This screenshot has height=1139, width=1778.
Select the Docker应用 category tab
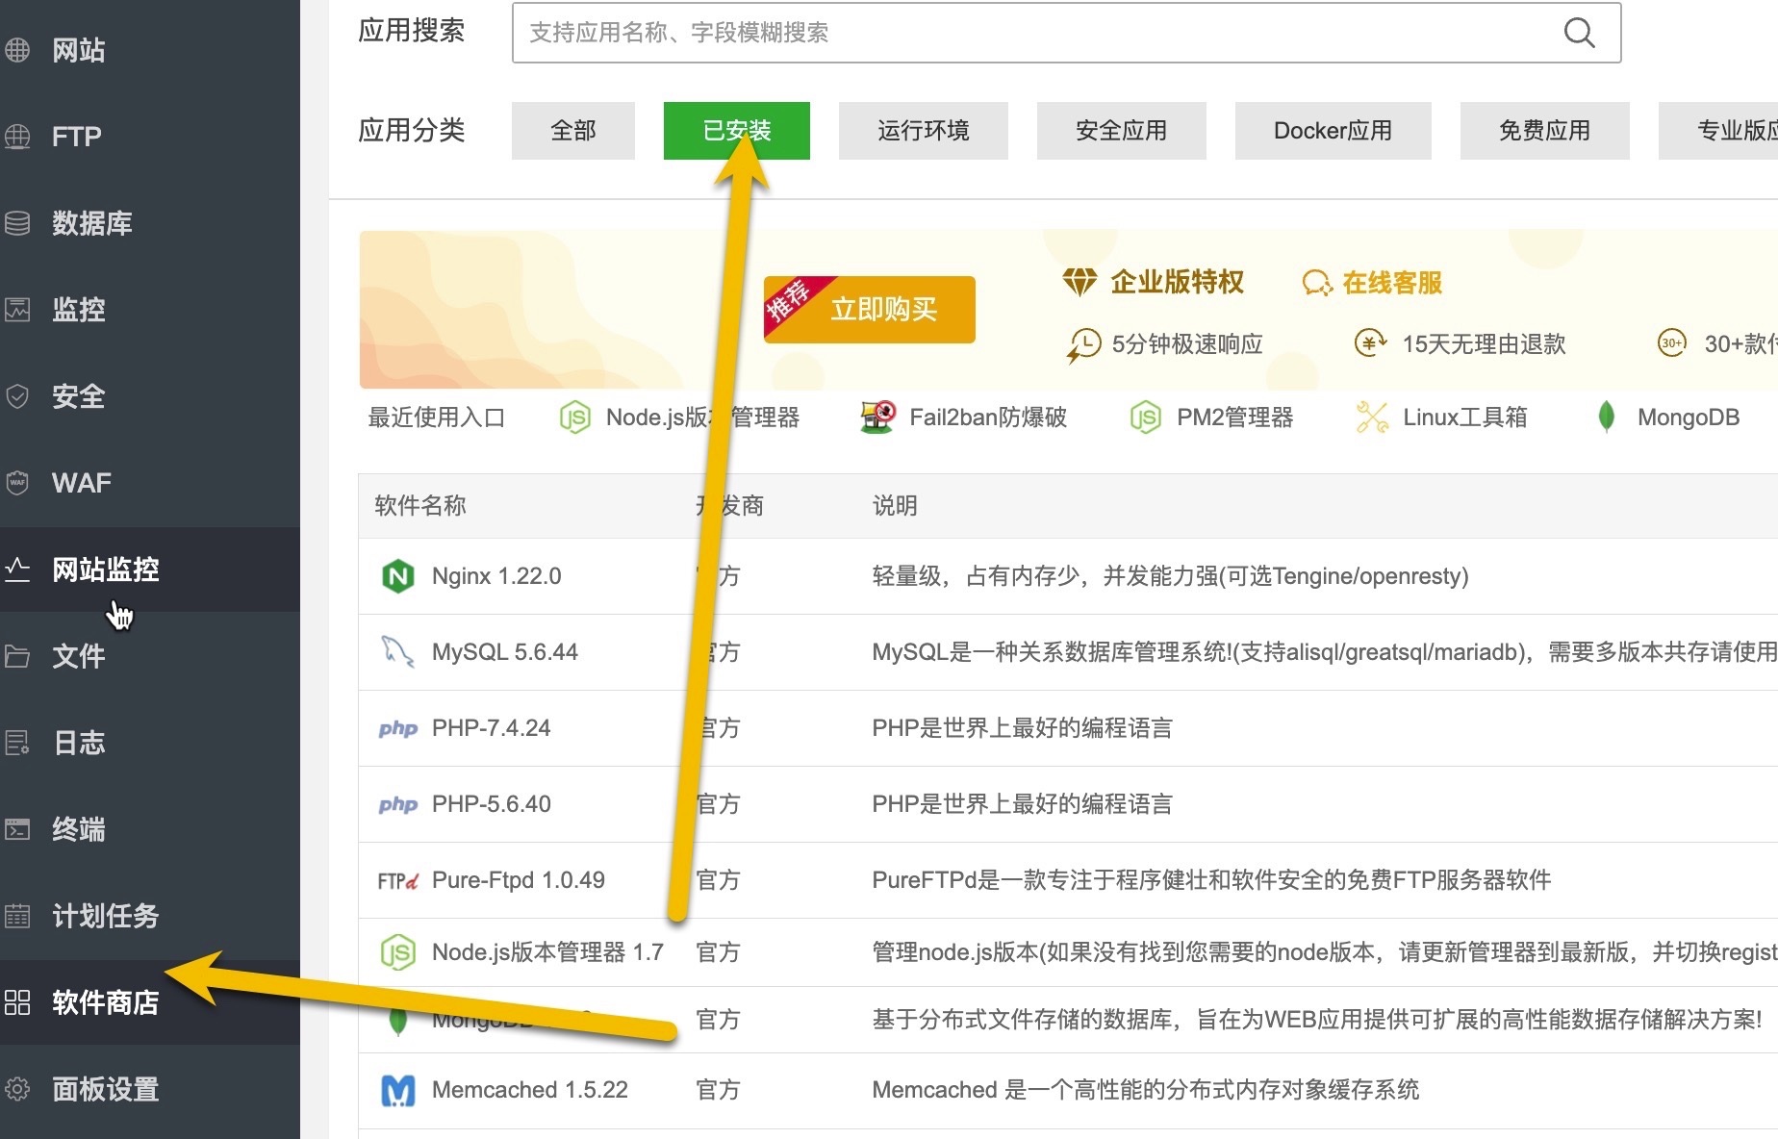pos(1333,131)
